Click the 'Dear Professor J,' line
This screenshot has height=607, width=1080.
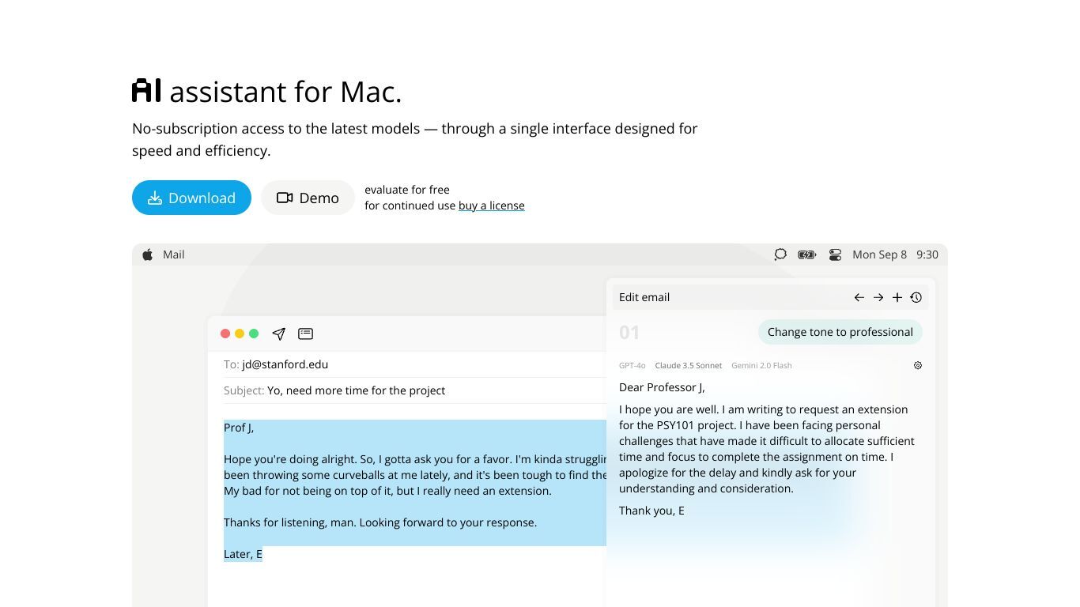662,387
